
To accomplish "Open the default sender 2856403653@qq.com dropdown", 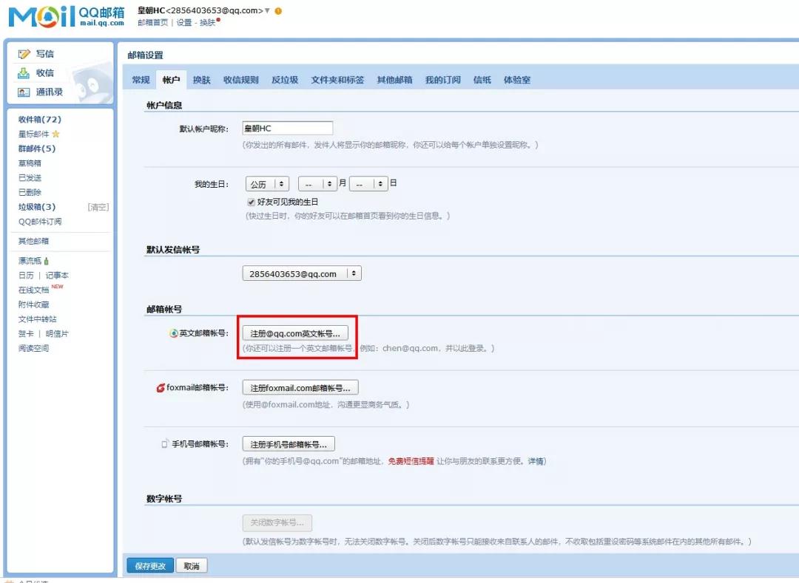I will [x=302, y=273].
